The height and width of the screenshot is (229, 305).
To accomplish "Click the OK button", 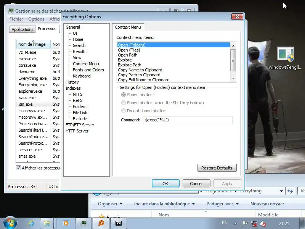I will coord(165,184).
